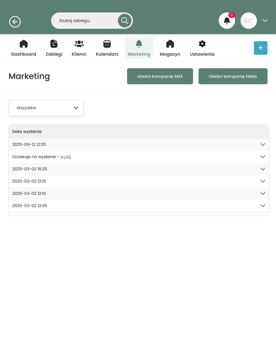
Task: Expand the user menu chevron in header
Action: [265, 21]
